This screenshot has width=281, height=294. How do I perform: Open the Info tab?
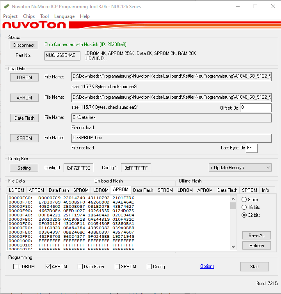[265, 190]
